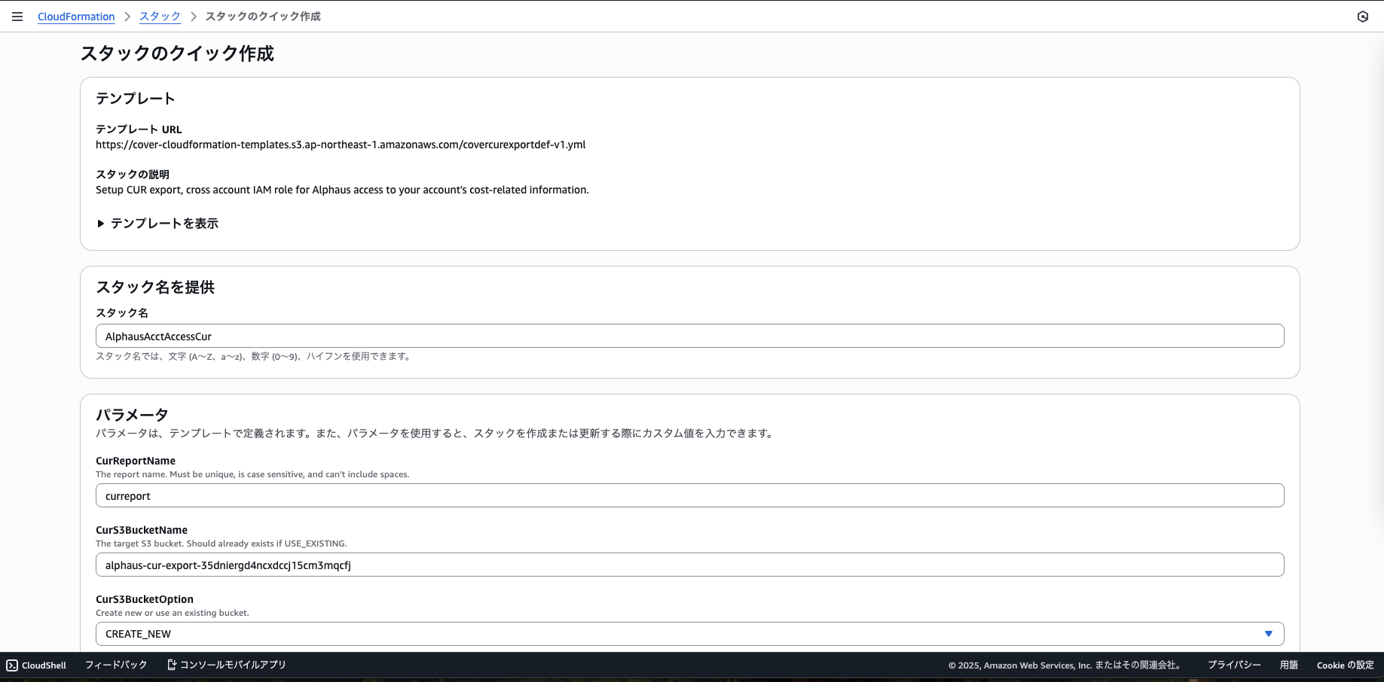The width and height of the screenshot is (1384, 682).
Task: Click the stack description text about CUR export
Action: pyautogui.click(x=342, y=190)
